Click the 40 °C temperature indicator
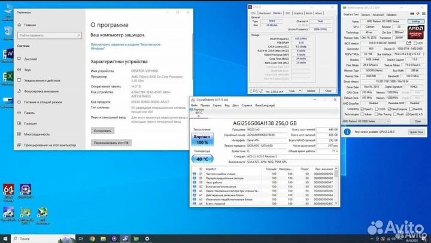This screenshot has height=243, width=431. click(x=202, y=159)
